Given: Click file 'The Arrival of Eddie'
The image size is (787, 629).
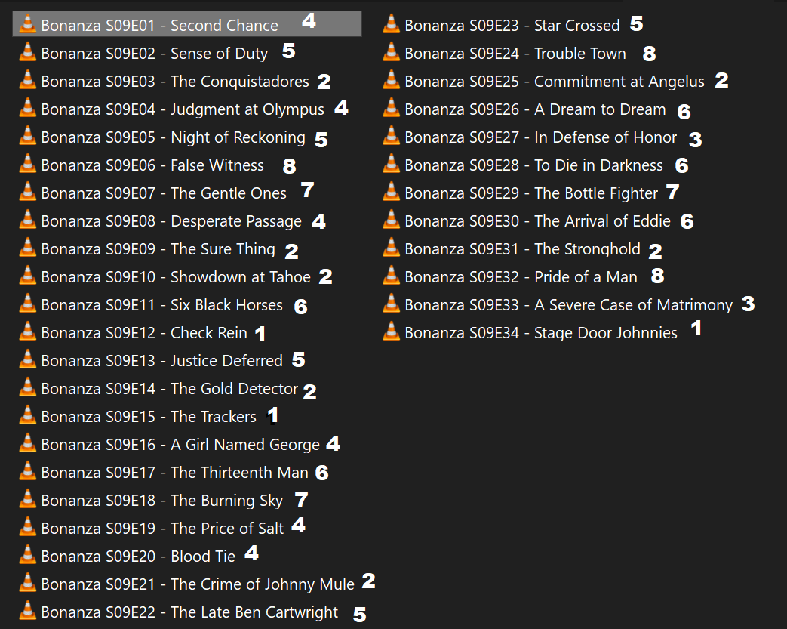Looking at the screenshot, I should 602,221.
